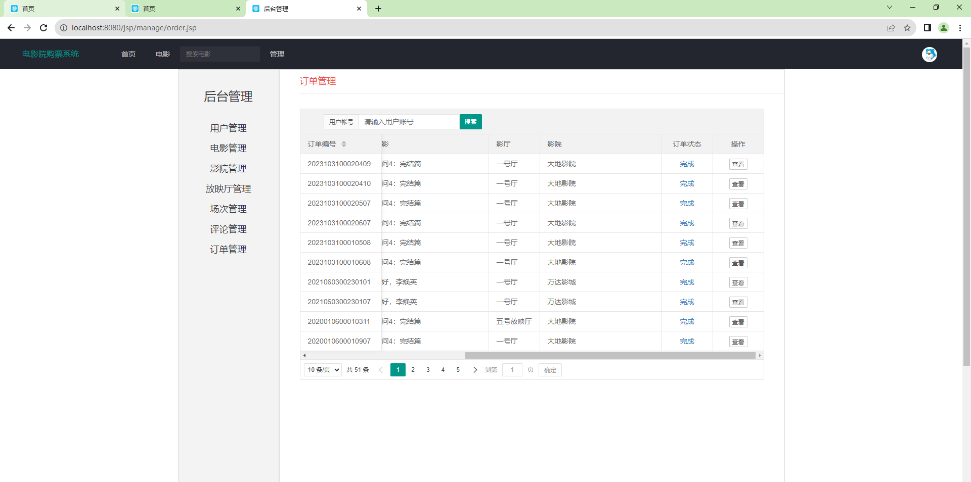Image resolution: width=971 pixels, height=482 pixels.
Task: Go to pagination page 5
Action: coord(458,370)
